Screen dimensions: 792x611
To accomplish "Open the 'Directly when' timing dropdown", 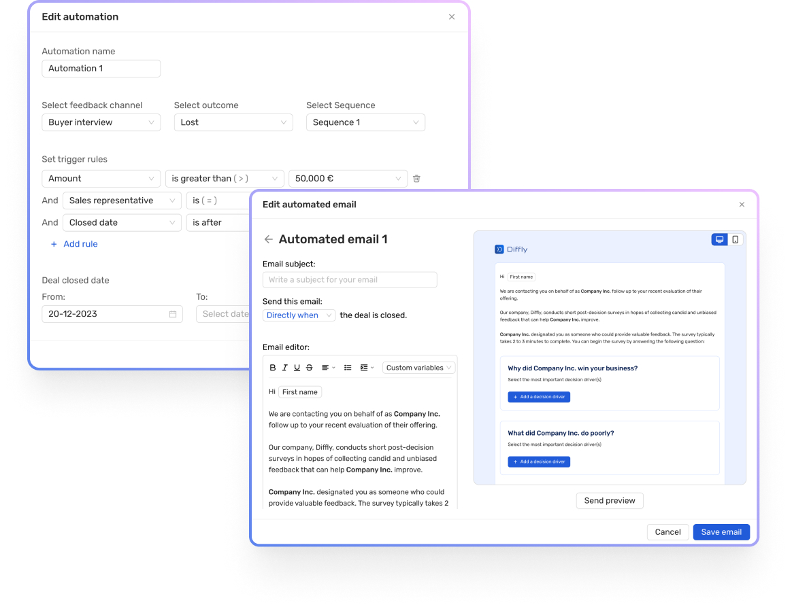I will tap(299, 315).
